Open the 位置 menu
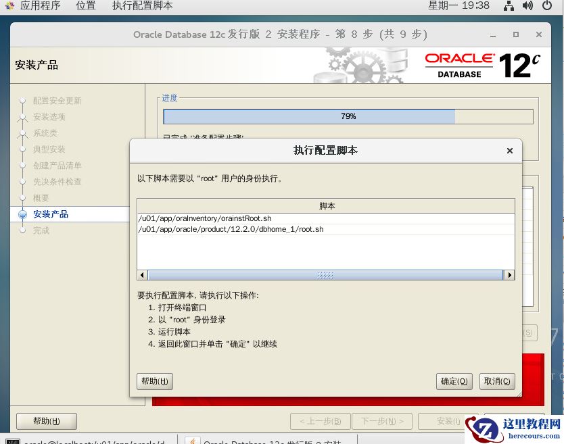Screen dimensions: 564x444 click(86, 5)
